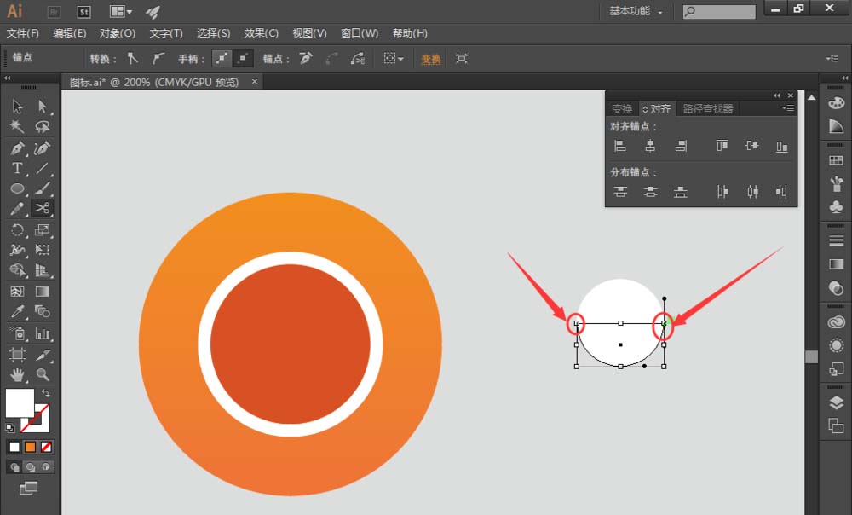The width and height of the screenshot is (852, 515).
Task: Pick the Magic Wand tool
Action: point(17,127)
